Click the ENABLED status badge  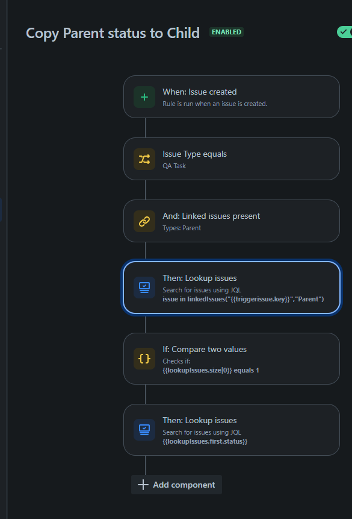click(226, 32)
